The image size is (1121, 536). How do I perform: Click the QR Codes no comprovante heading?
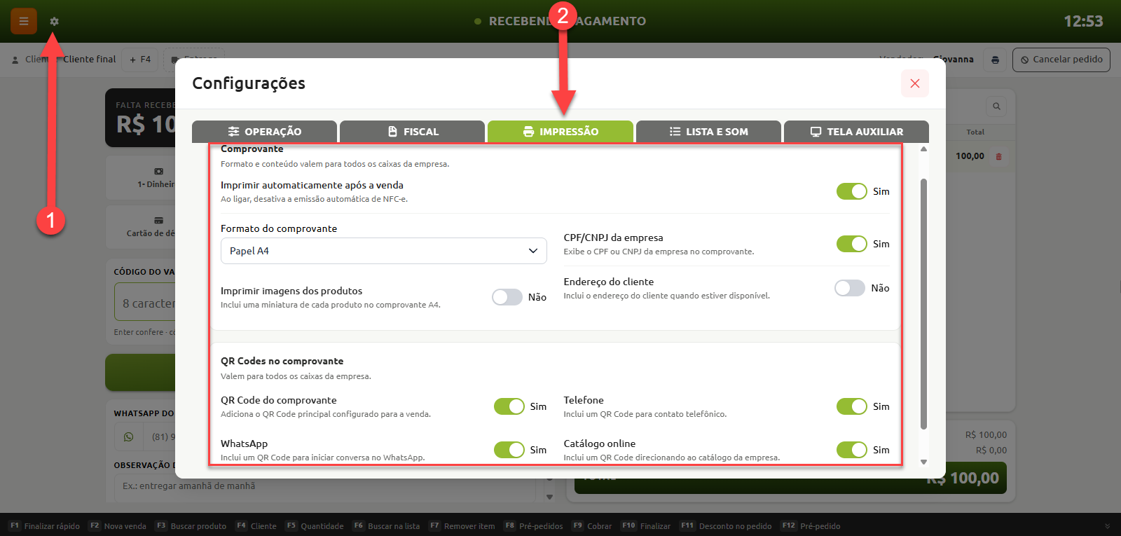[282, 362]
